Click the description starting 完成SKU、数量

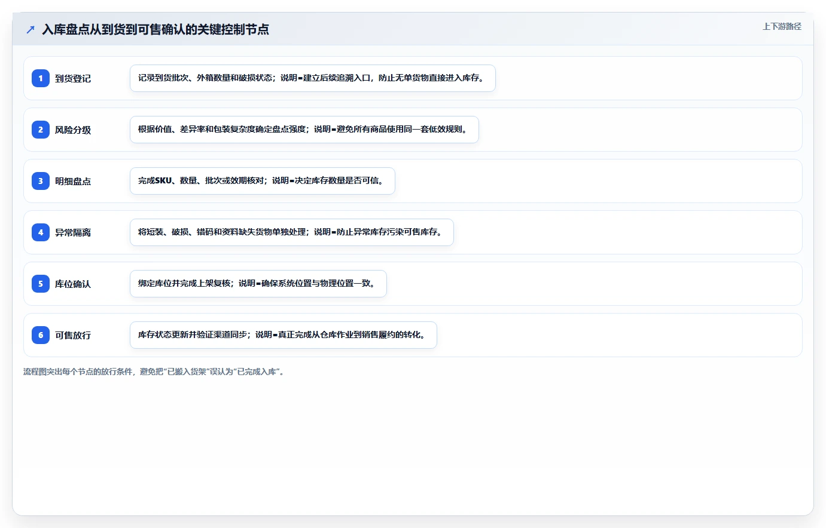[263, 181]
